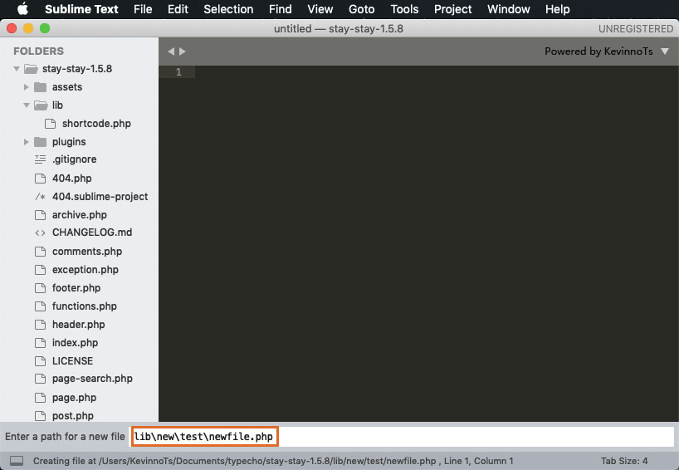Open header.php from the sidebar
This screenshot has width=679, height=470.
[78, 325]
